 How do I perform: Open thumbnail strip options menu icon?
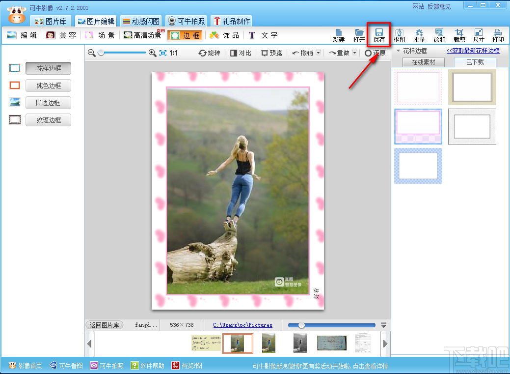[x=383, y=325]
